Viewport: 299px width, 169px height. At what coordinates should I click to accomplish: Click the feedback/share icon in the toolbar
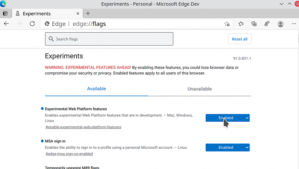(267, 24)
